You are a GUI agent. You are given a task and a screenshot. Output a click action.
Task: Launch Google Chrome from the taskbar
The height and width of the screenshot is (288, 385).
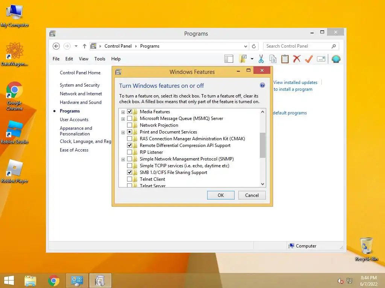(54, 280)
